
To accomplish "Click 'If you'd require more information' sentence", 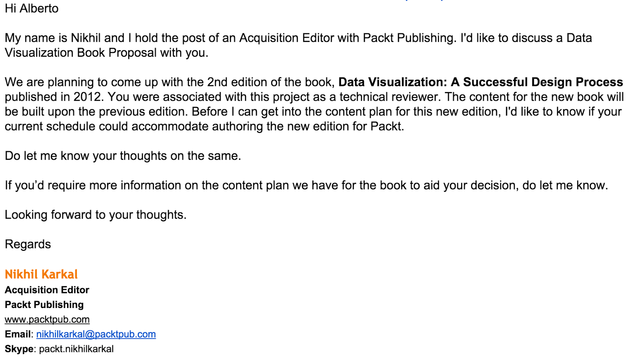I will click(306, 185).
